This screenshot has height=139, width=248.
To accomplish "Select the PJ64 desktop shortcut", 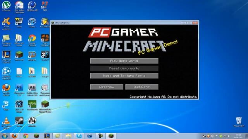I will 45,6.
